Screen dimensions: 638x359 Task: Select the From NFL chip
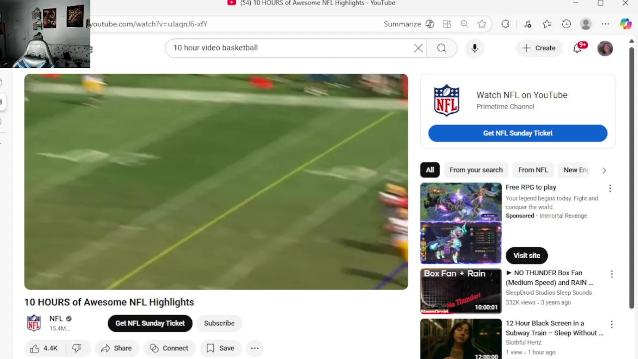(533, 170)
